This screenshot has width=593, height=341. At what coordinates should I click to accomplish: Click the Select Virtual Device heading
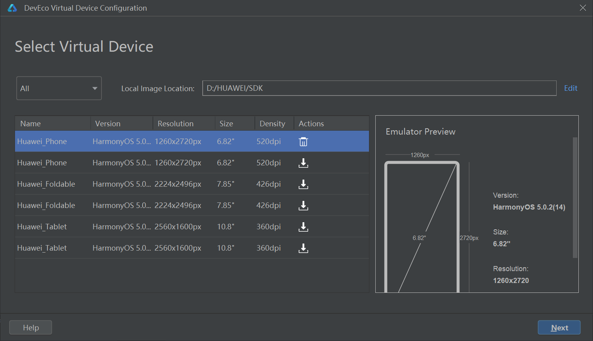coord(84,47)
